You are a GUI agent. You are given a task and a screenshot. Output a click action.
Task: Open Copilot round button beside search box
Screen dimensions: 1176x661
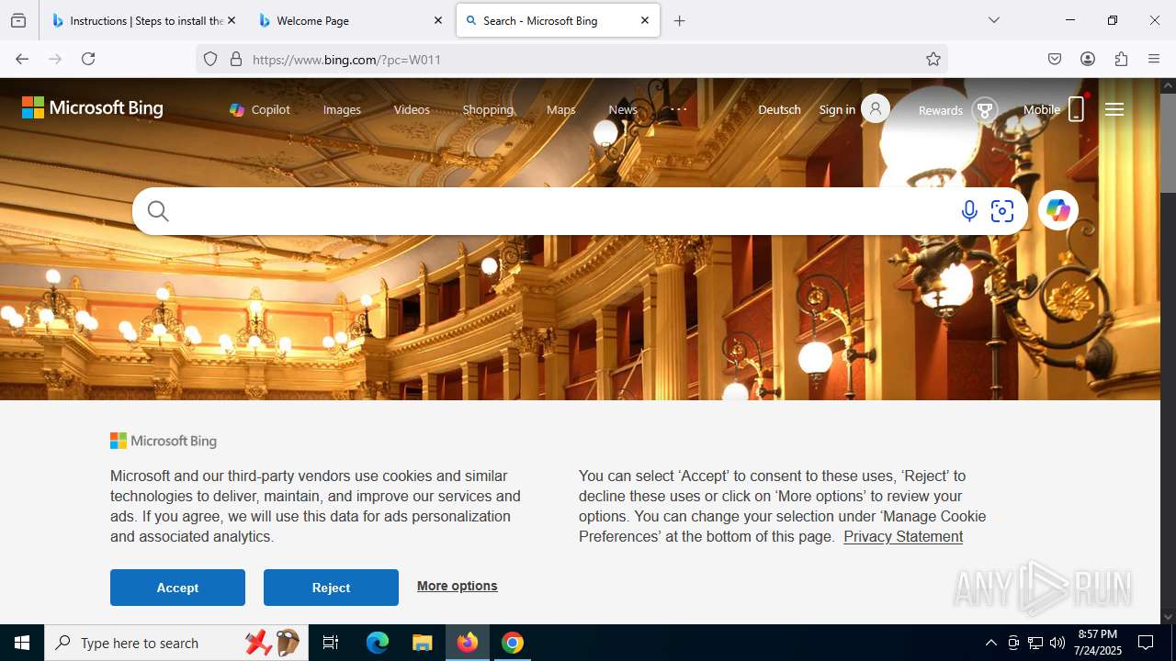(x=1058, y=210)
